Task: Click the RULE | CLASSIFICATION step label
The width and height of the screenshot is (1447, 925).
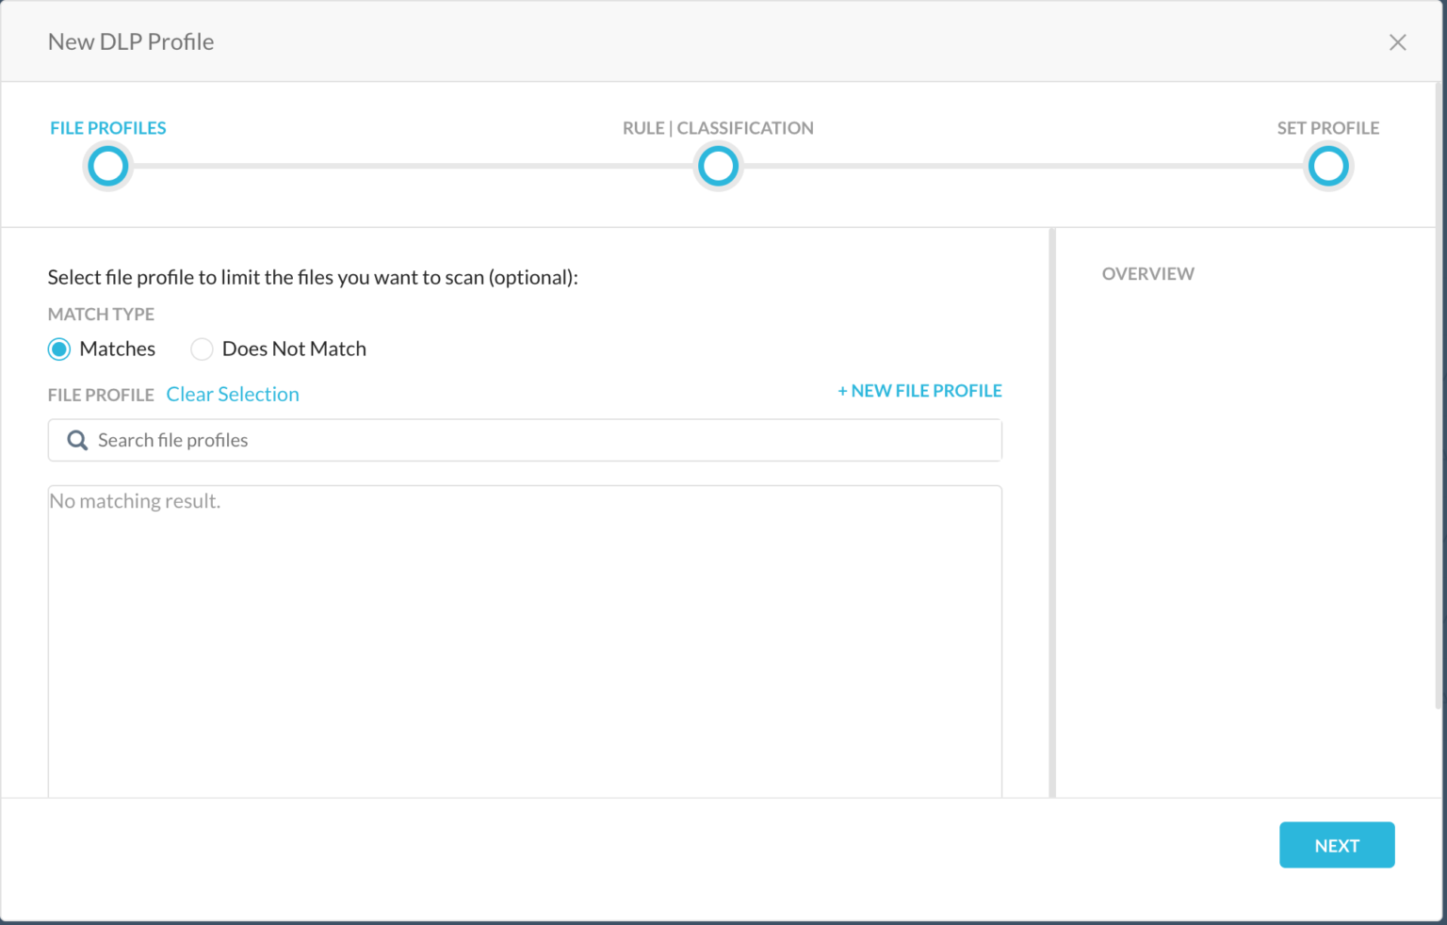Action: 718,127
